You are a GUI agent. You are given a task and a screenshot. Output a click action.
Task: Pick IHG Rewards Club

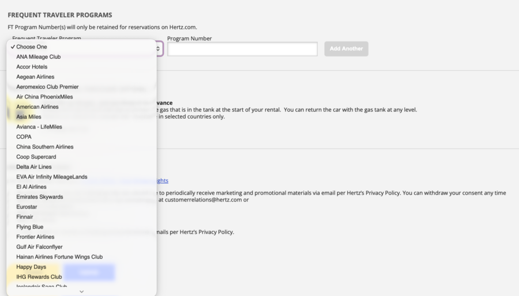pyautogui.click(x=81, y=277)
